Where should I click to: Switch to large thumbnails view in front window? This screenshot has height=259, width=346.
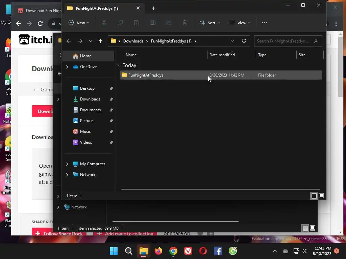[x=321, y=196]
